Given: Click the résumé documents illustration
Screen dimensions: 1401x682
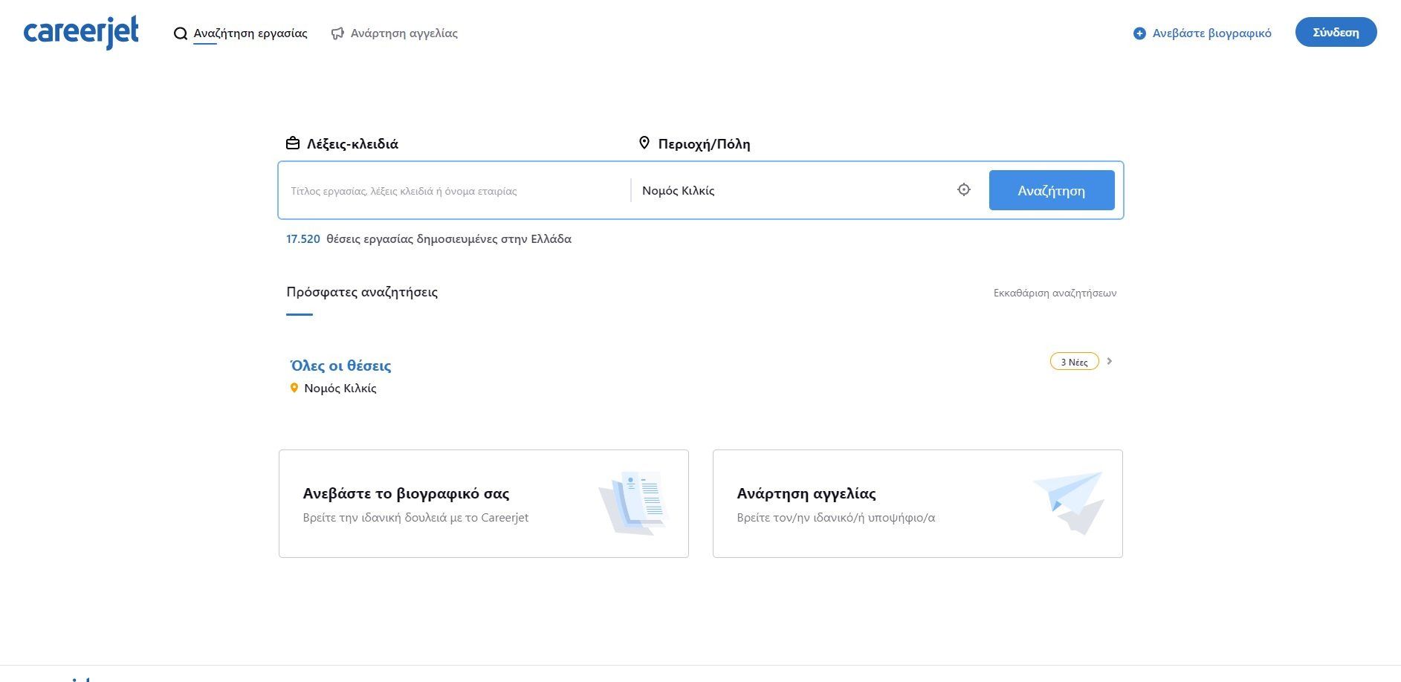Looking at the screenshot, I should point(633,503).
